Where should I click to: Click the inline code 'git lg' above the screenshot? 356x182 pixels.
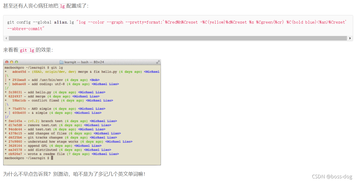coord(27,50)
